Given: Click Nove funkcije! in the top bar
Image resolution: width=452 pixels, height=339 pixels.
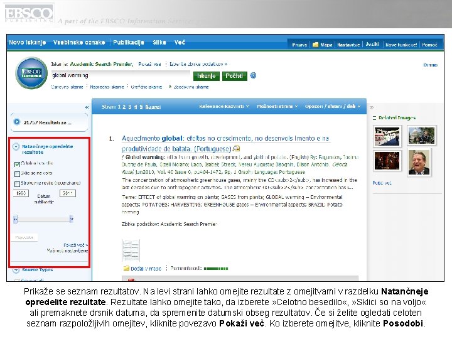Looking at the screenshot, I should pyautogui.click(x=401, y=45).
